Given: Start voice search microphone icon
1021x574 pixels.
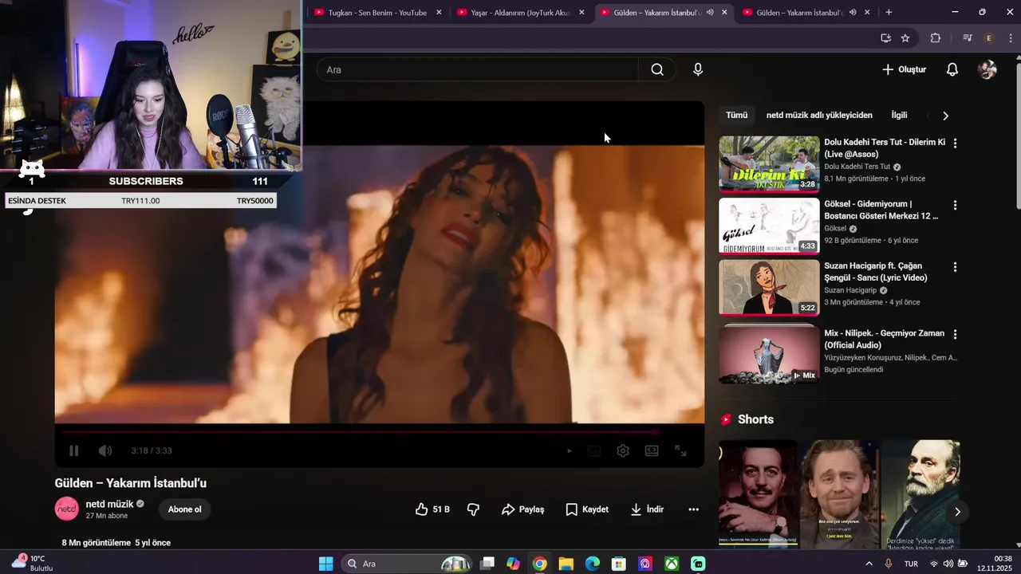Looking at the screenshot, I should click(x=698, y=69).
